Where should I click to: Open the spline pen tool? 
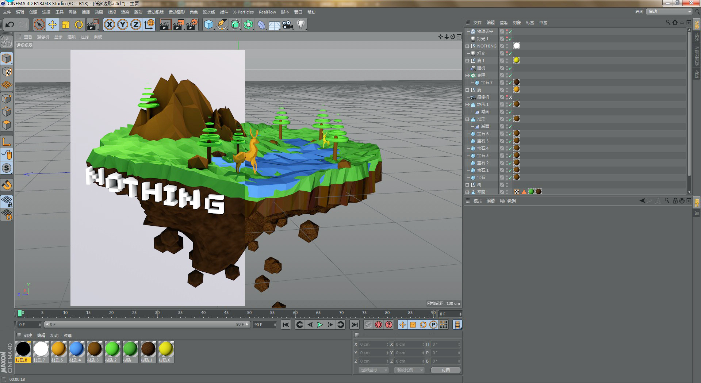coord(222,25)
